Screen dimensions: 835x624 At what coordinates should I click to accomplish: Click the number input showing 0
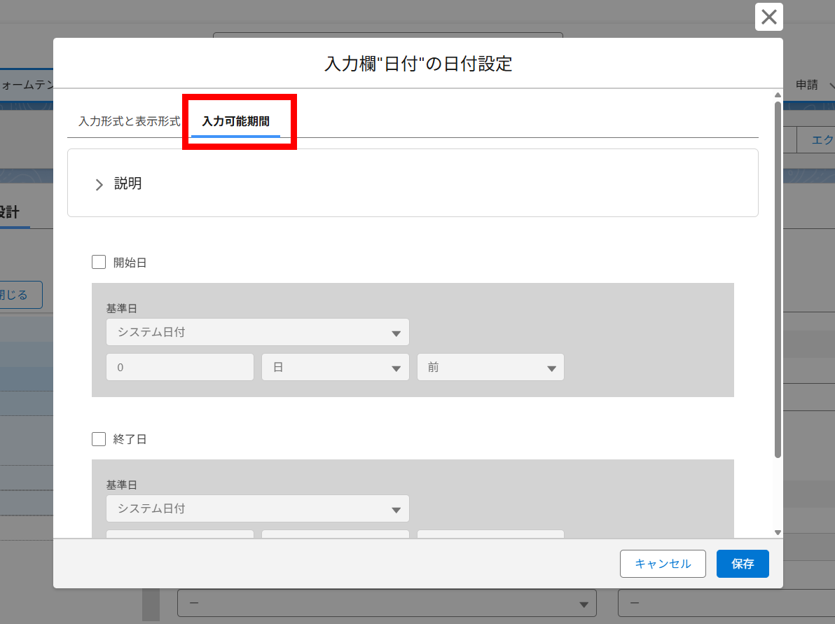(x=179, y=366)
